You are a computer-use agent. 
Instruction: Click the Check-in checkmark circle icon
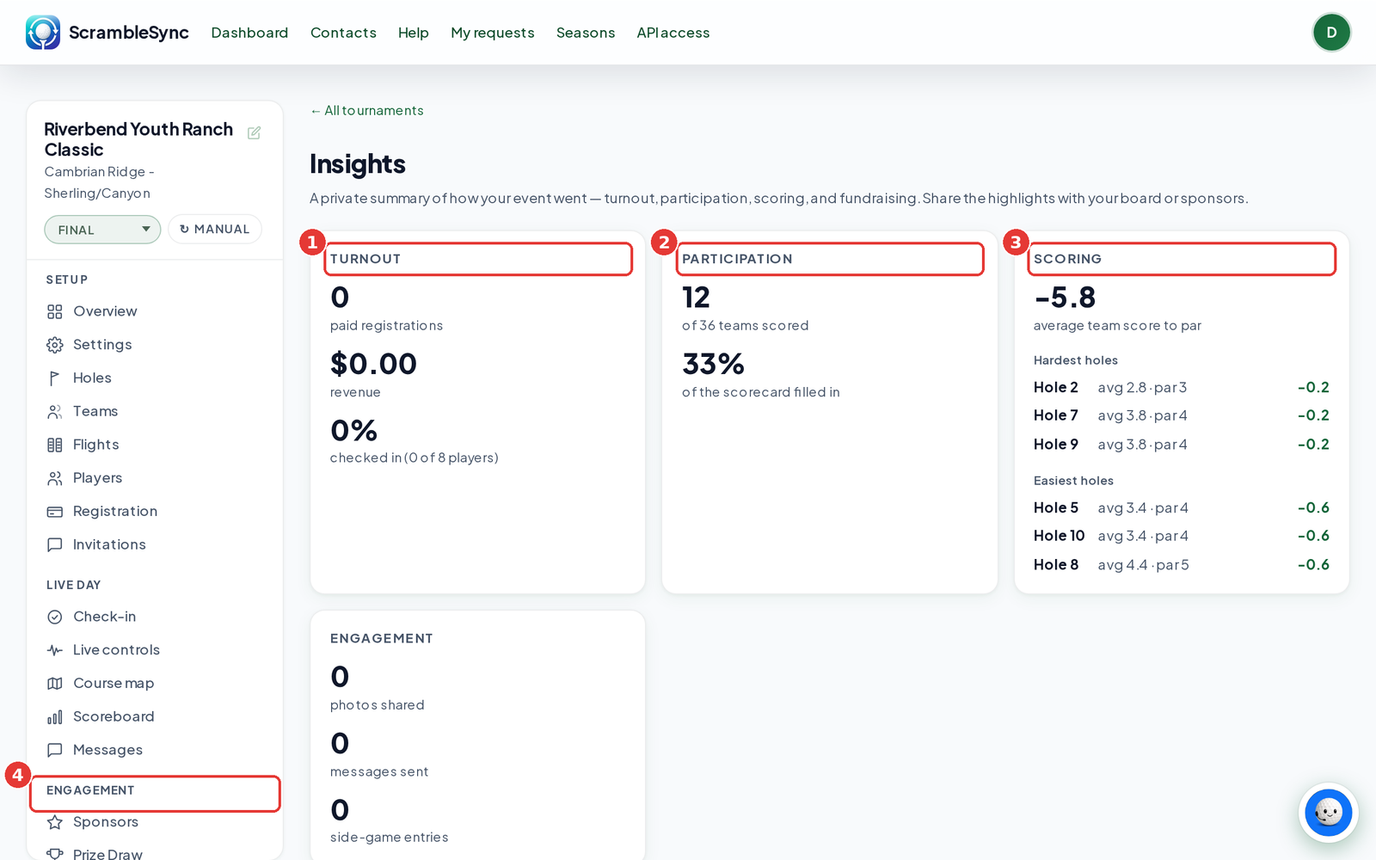[55, 617]
